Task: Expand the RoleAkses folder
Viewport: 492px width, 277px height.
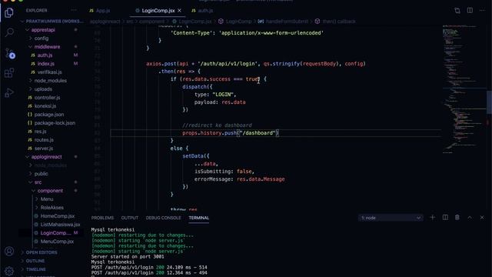Action: tap(52, 208)
